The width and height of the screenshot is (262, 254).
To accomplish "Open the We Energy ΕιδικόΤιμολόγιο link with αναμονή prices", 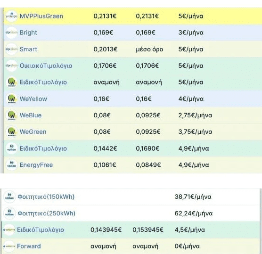I will pyautogui.click(x=43, y=82).
